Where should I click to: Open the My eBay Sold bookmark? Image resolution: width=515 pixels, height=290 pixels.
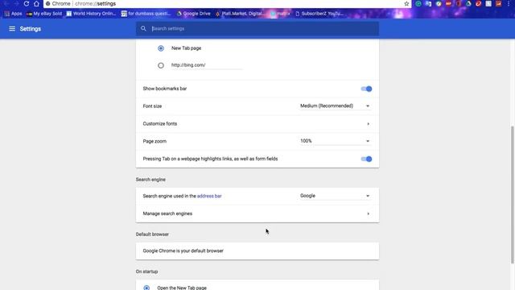tap(44, 14)
